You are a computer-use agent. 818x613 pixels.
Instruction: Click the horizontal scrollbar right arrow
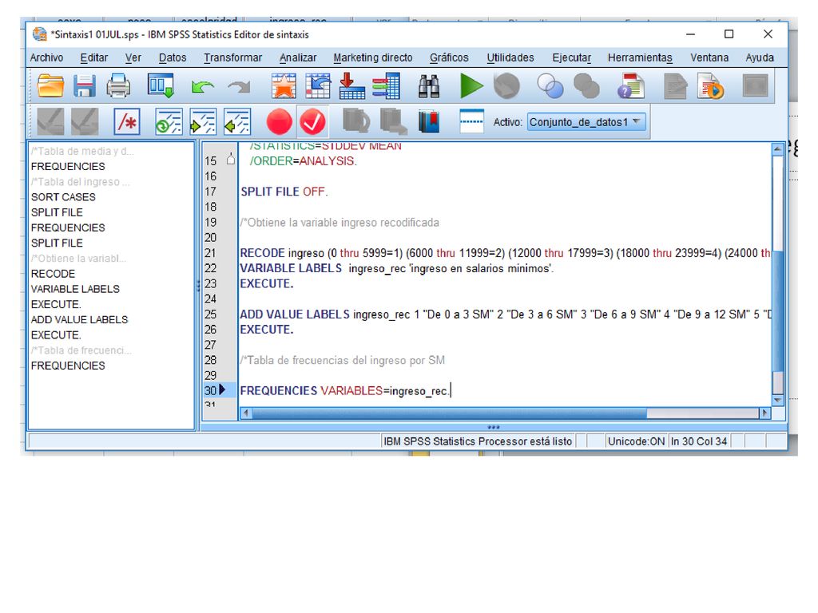click(764, 413)
